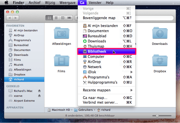Select Netwerk in the Ga menu

(106, 67)
